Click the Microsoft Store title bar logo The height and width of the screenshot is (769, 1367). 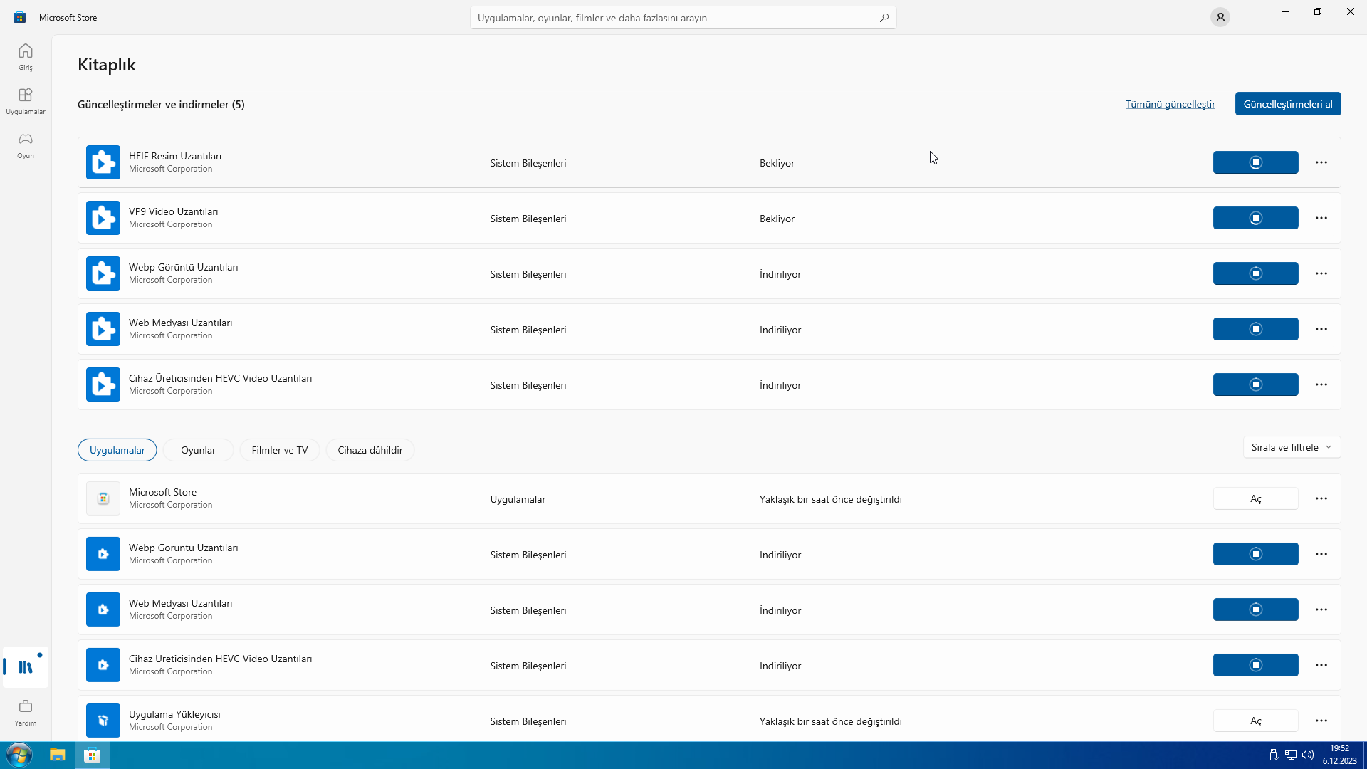click(19, 17)
